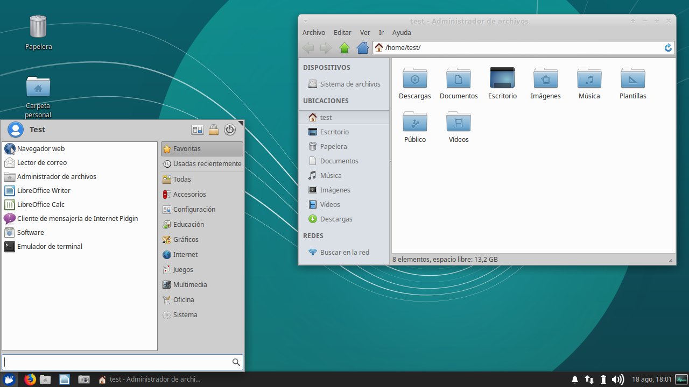689x387 pixels.
Task: Launch Emulador de terminal
Action: pos(50,247)
